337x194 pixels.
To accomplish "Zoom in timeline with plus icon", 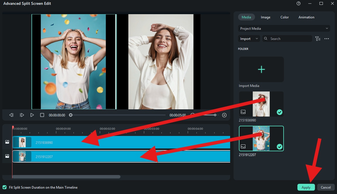I will click(x=224, y=115).
